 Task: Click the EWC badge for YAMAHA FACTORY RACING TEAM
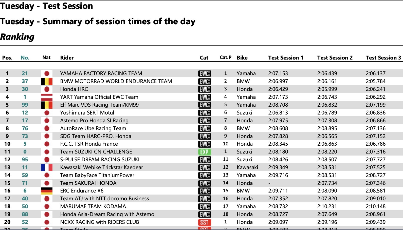[204, 73]
